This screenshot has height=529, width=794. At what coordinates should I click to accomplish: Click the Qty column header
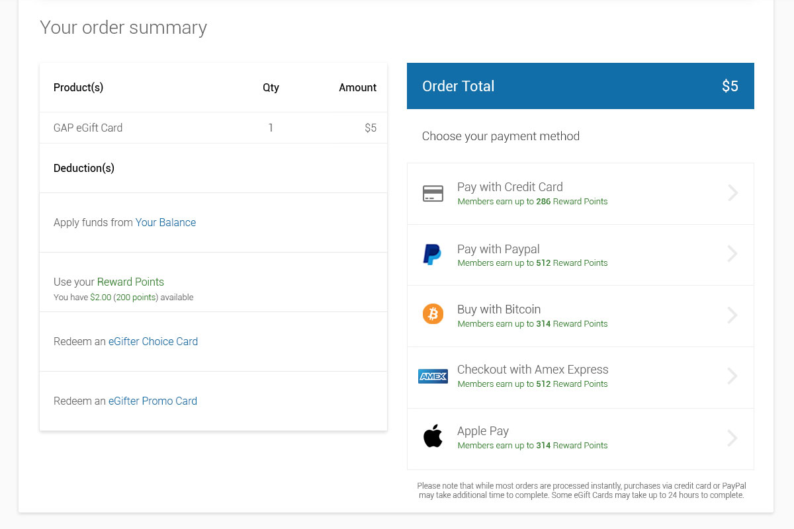pyautogui.click(x=271, y=87)
